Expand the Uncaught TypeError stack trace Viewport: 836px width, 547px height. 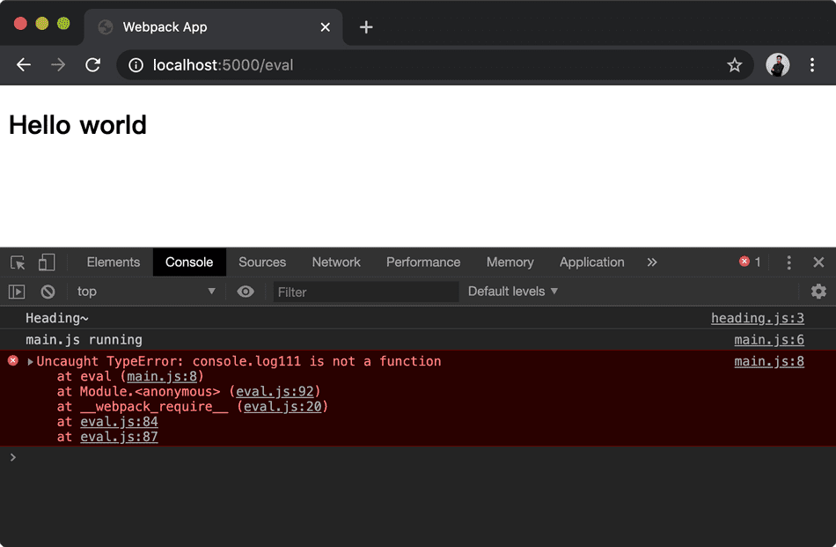click(31, 362)
